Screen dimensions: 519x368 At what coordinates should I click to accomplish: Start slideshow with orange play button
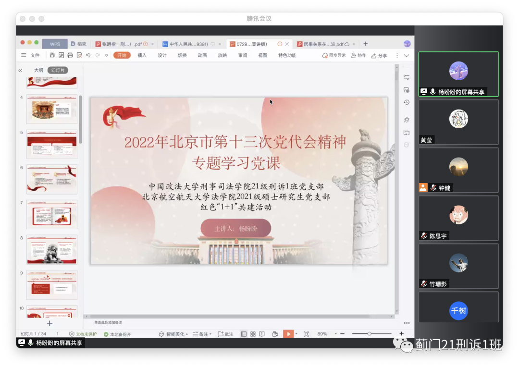tap(288, 334)
